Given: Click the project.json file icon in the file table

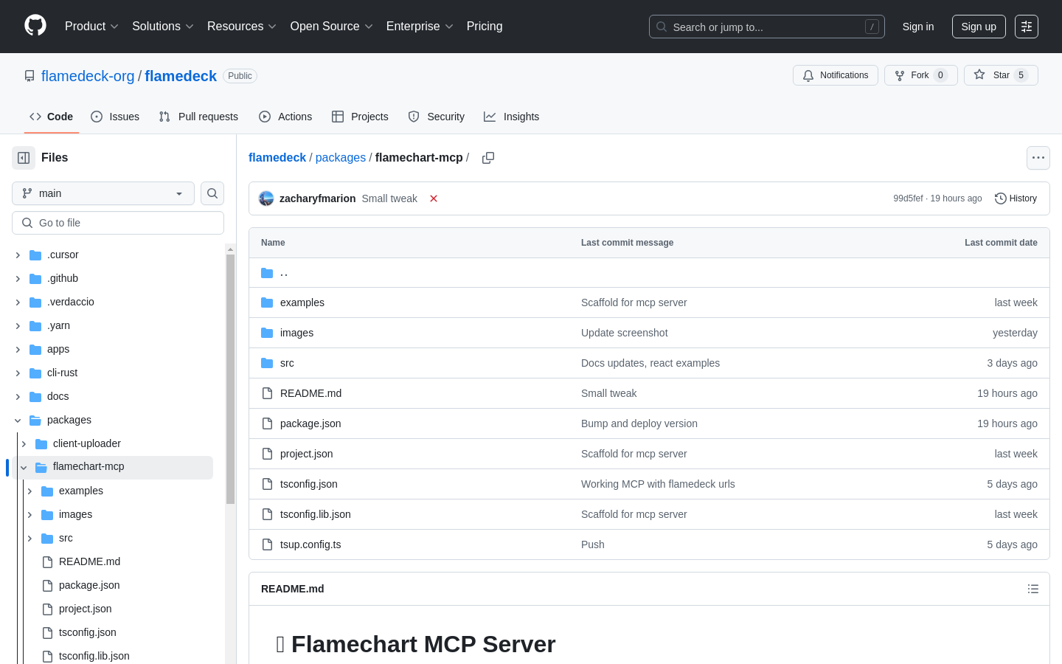Looking at the screenshot, I should click(267, 454).
